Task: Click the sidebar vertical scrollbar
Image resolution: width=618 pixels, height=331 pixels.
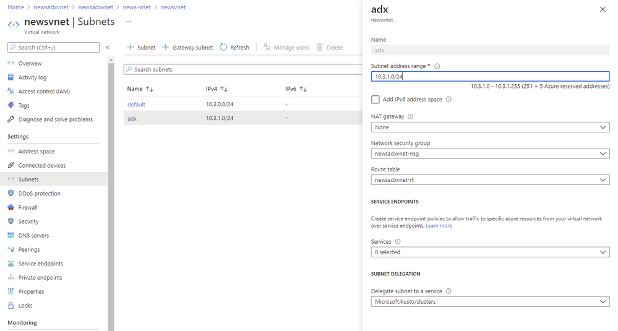Action: tap(111, 197)
